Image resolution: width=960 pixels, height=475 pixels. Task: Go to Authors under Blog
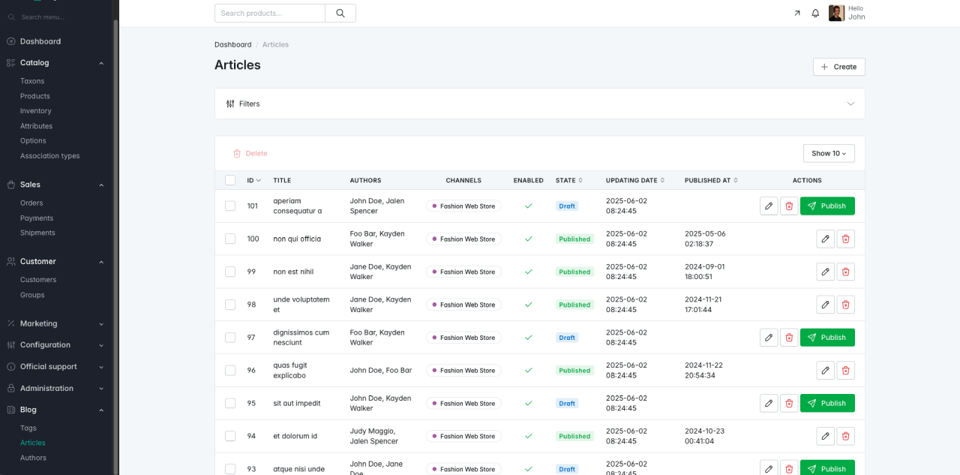click(x=33, y=458)
